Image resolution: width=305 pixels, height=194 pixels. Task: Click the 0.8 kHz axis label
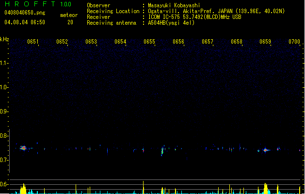point(4,136)
